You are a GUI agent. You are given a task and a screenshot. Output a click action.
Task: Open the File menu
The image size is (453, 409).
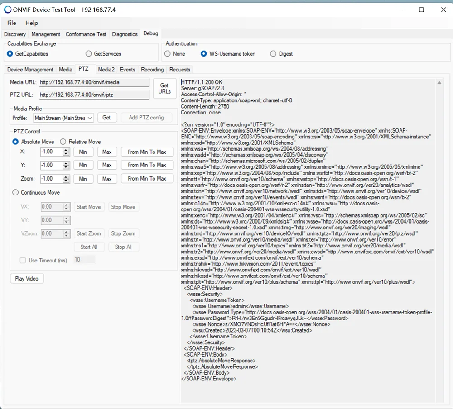(12, 23)
